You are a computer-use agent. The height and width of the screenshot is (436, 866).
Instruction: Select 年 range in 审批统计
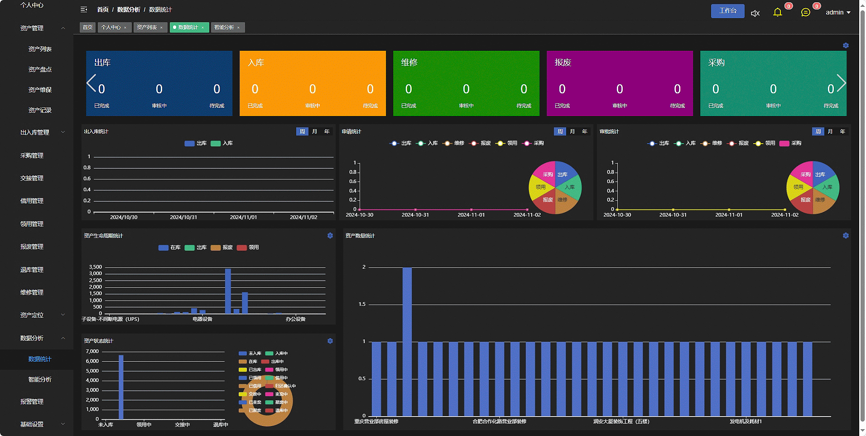[x=842, y=131]
